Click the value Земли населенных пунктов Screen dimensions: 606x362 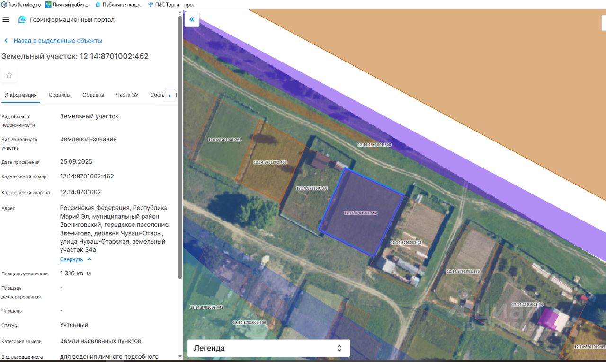tap(101, 341)
